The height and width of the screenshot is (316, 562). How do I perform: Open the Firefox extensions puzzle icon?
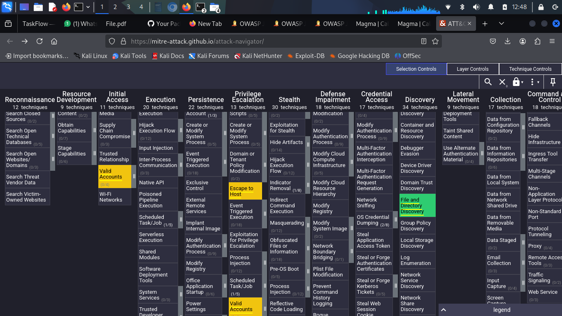(537, 41)
